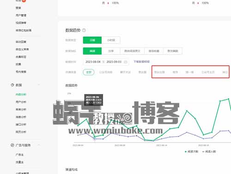The height and width of the screenshot is (174, 231).
Task: Open 微信红包封面 in the sidebar
Action: pos(24,31)
